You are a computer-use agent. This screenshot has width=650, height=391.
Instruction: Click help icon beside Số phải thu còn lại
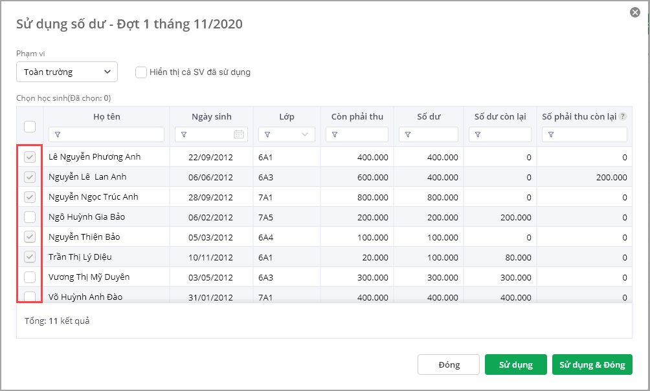tap(623, 117)
